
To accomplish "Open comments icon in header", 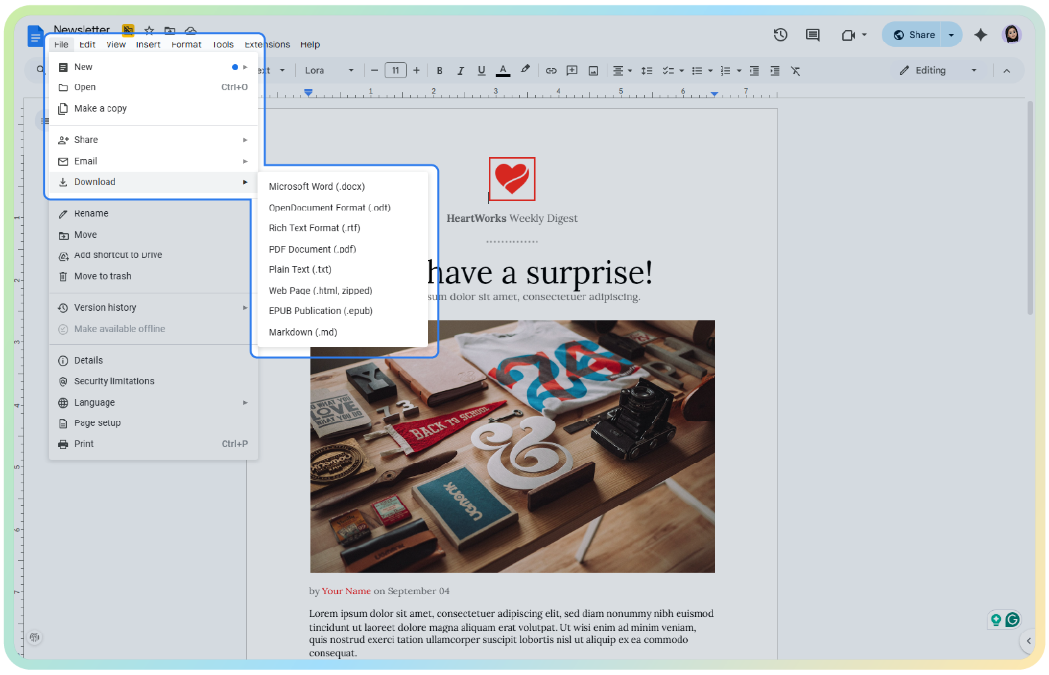I will tap(813, 35).
